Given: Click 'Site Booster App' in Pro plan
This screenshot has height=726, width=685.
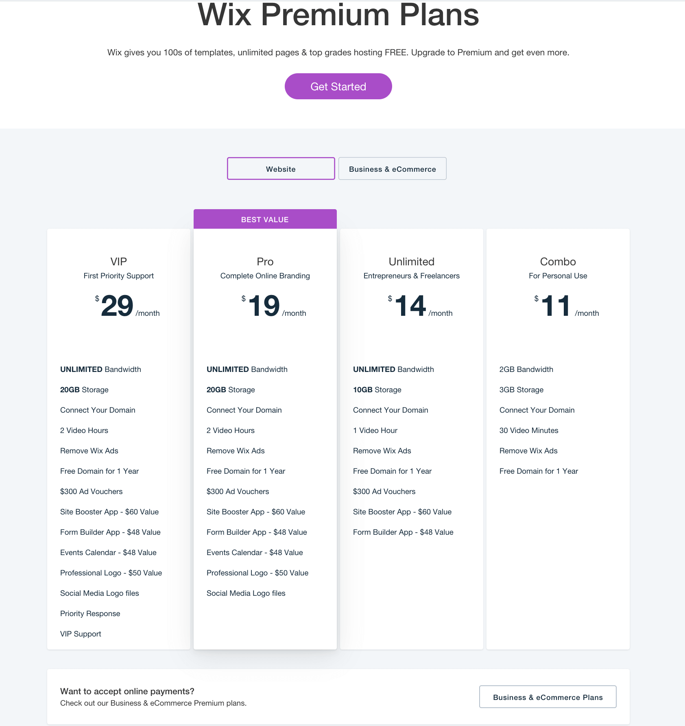Looking at the screenshot, I should pos(256,512).
